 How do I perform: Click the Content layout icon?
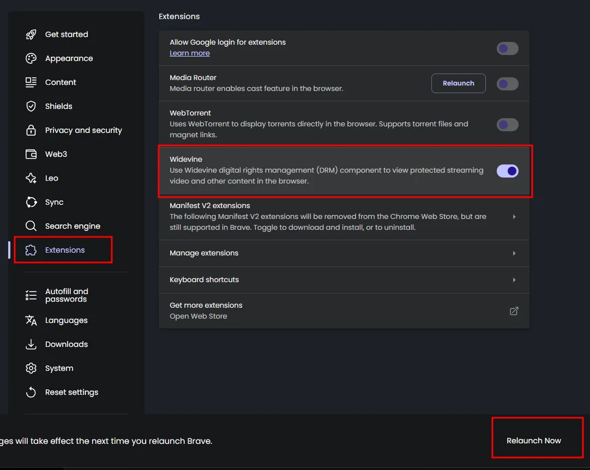[x=31, y=82]
